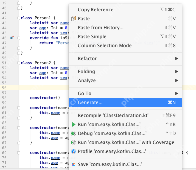Click the Paste clipboard icon
The width and height of the screenshot is (196, 170).
(x=74, y=19)
